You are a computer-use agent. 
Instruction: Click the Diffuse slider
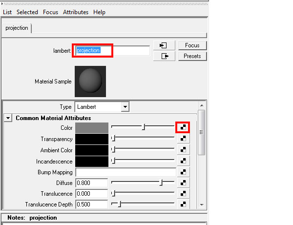click(x=143, y=182)
